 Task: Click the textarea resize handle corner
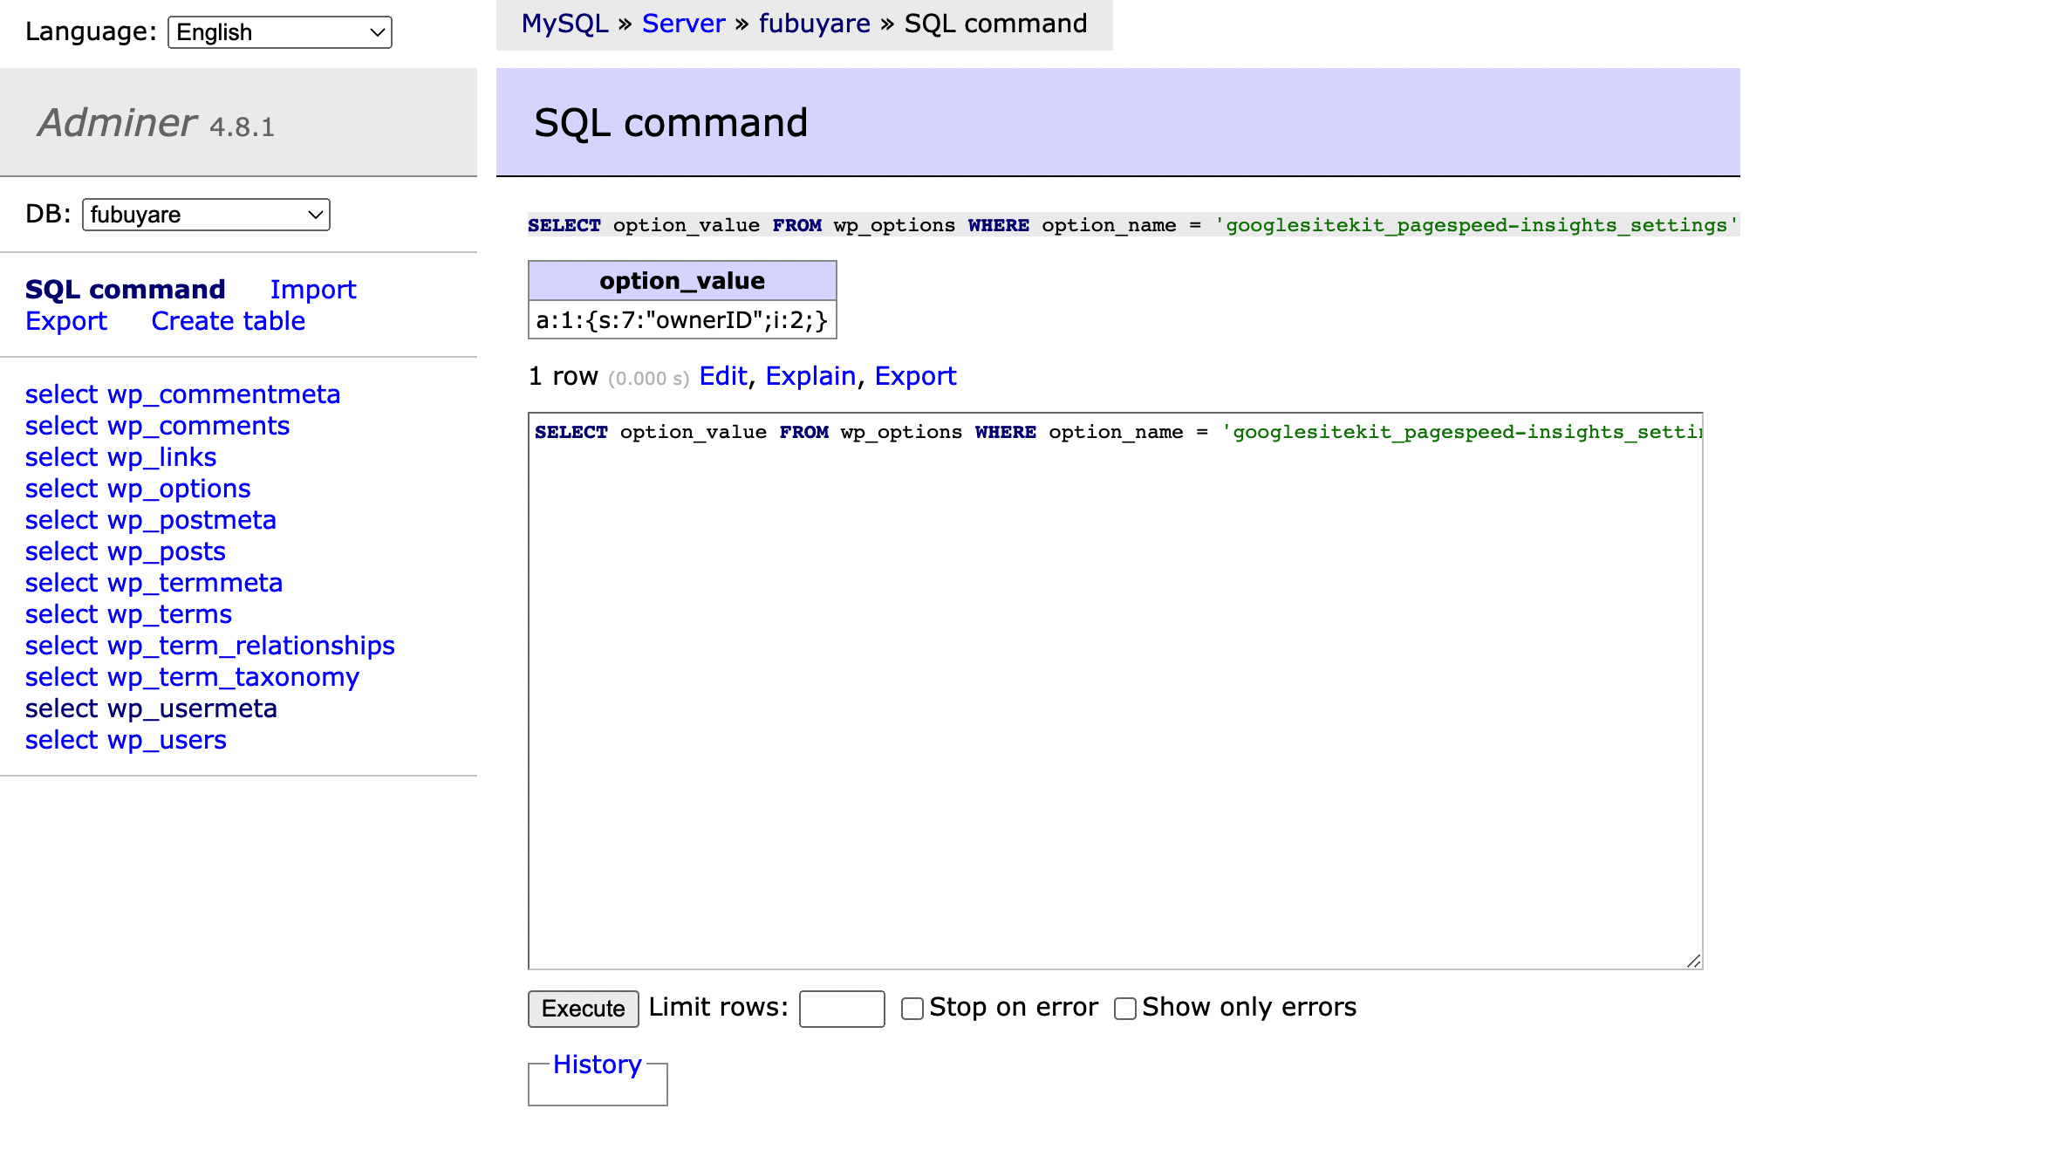point(1693,961)
